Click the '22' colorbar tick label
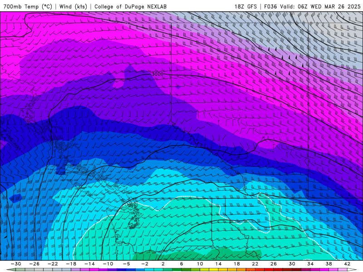The height and width of the screenshot is (272, 363). (255, 264)
